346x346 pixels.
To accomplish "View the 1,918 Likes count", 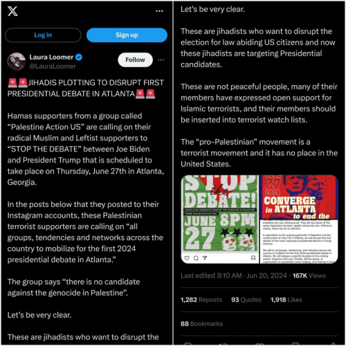I will pyautogui.click(x=286, y=300).
